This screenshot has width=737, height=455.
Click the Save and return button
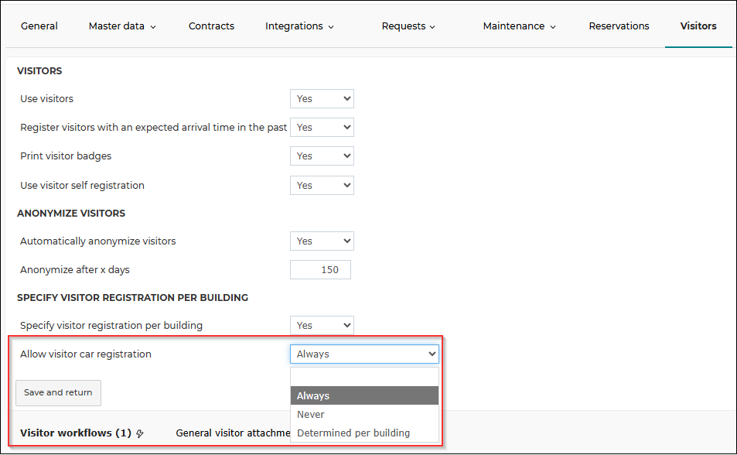tap(58, 393)
